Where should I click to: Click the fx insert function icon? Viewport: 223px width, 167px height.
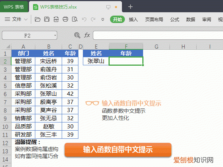click(87, 35)
